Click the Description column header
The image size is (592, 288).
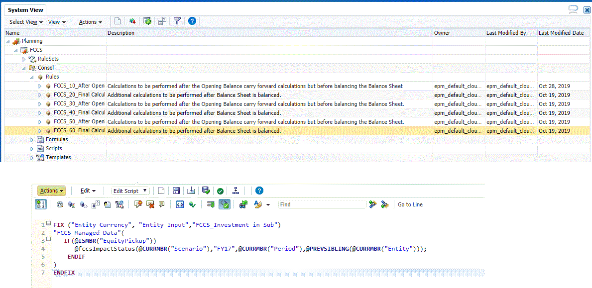(x=269, y=33)
